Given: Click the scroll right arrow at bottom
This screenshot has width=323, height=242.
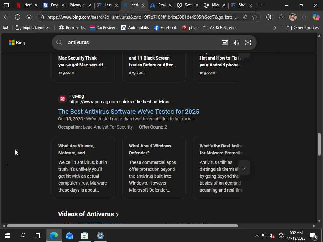Looking at the screenshot, I should pos(314,226).
